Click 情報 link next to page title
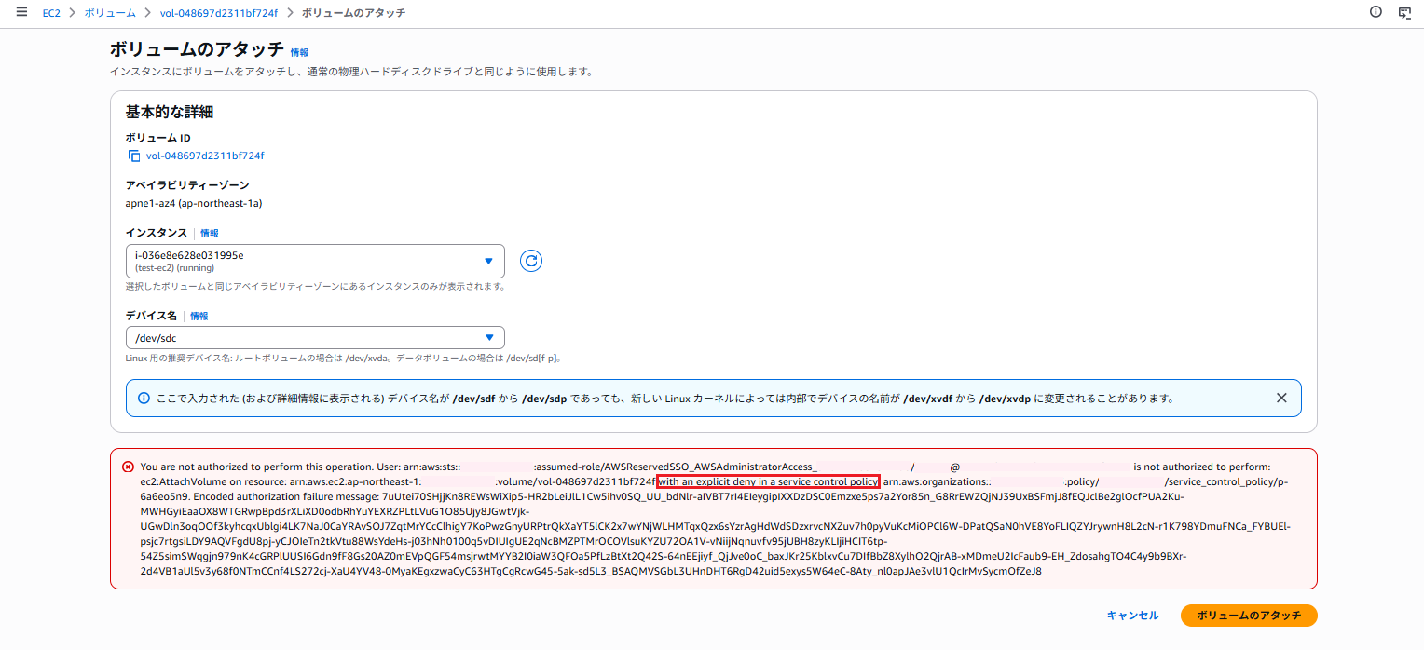The height and width of the screenshot is (650, 1424). pyautogui.click(x=299, y=53)
